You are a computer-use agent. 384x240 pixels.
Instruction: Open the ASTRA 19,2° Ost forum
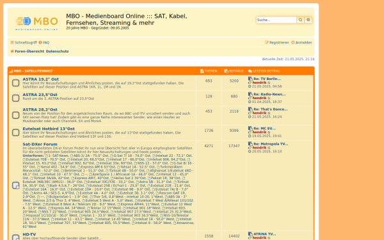coord(41,79)
